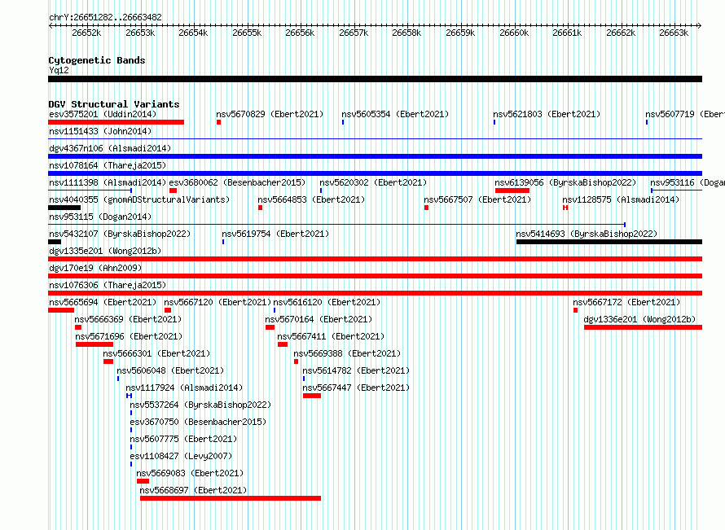
Task: Click the red bar under nsv5667447
Action: (312, 396)
